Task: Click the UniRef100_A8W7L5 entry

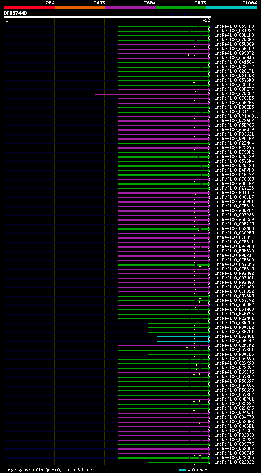Action: (x=234, y=323)
